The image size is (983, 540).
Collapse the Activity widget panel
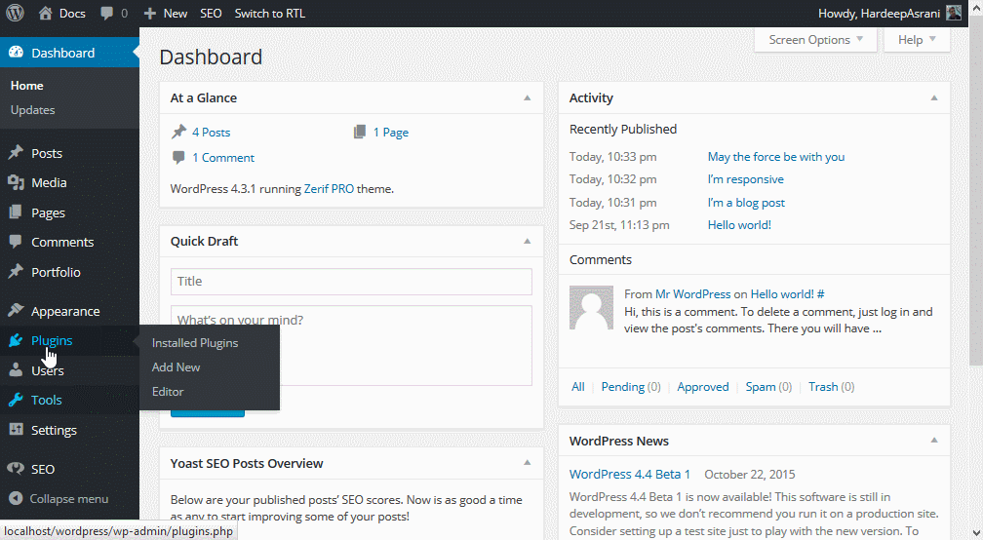934,98
